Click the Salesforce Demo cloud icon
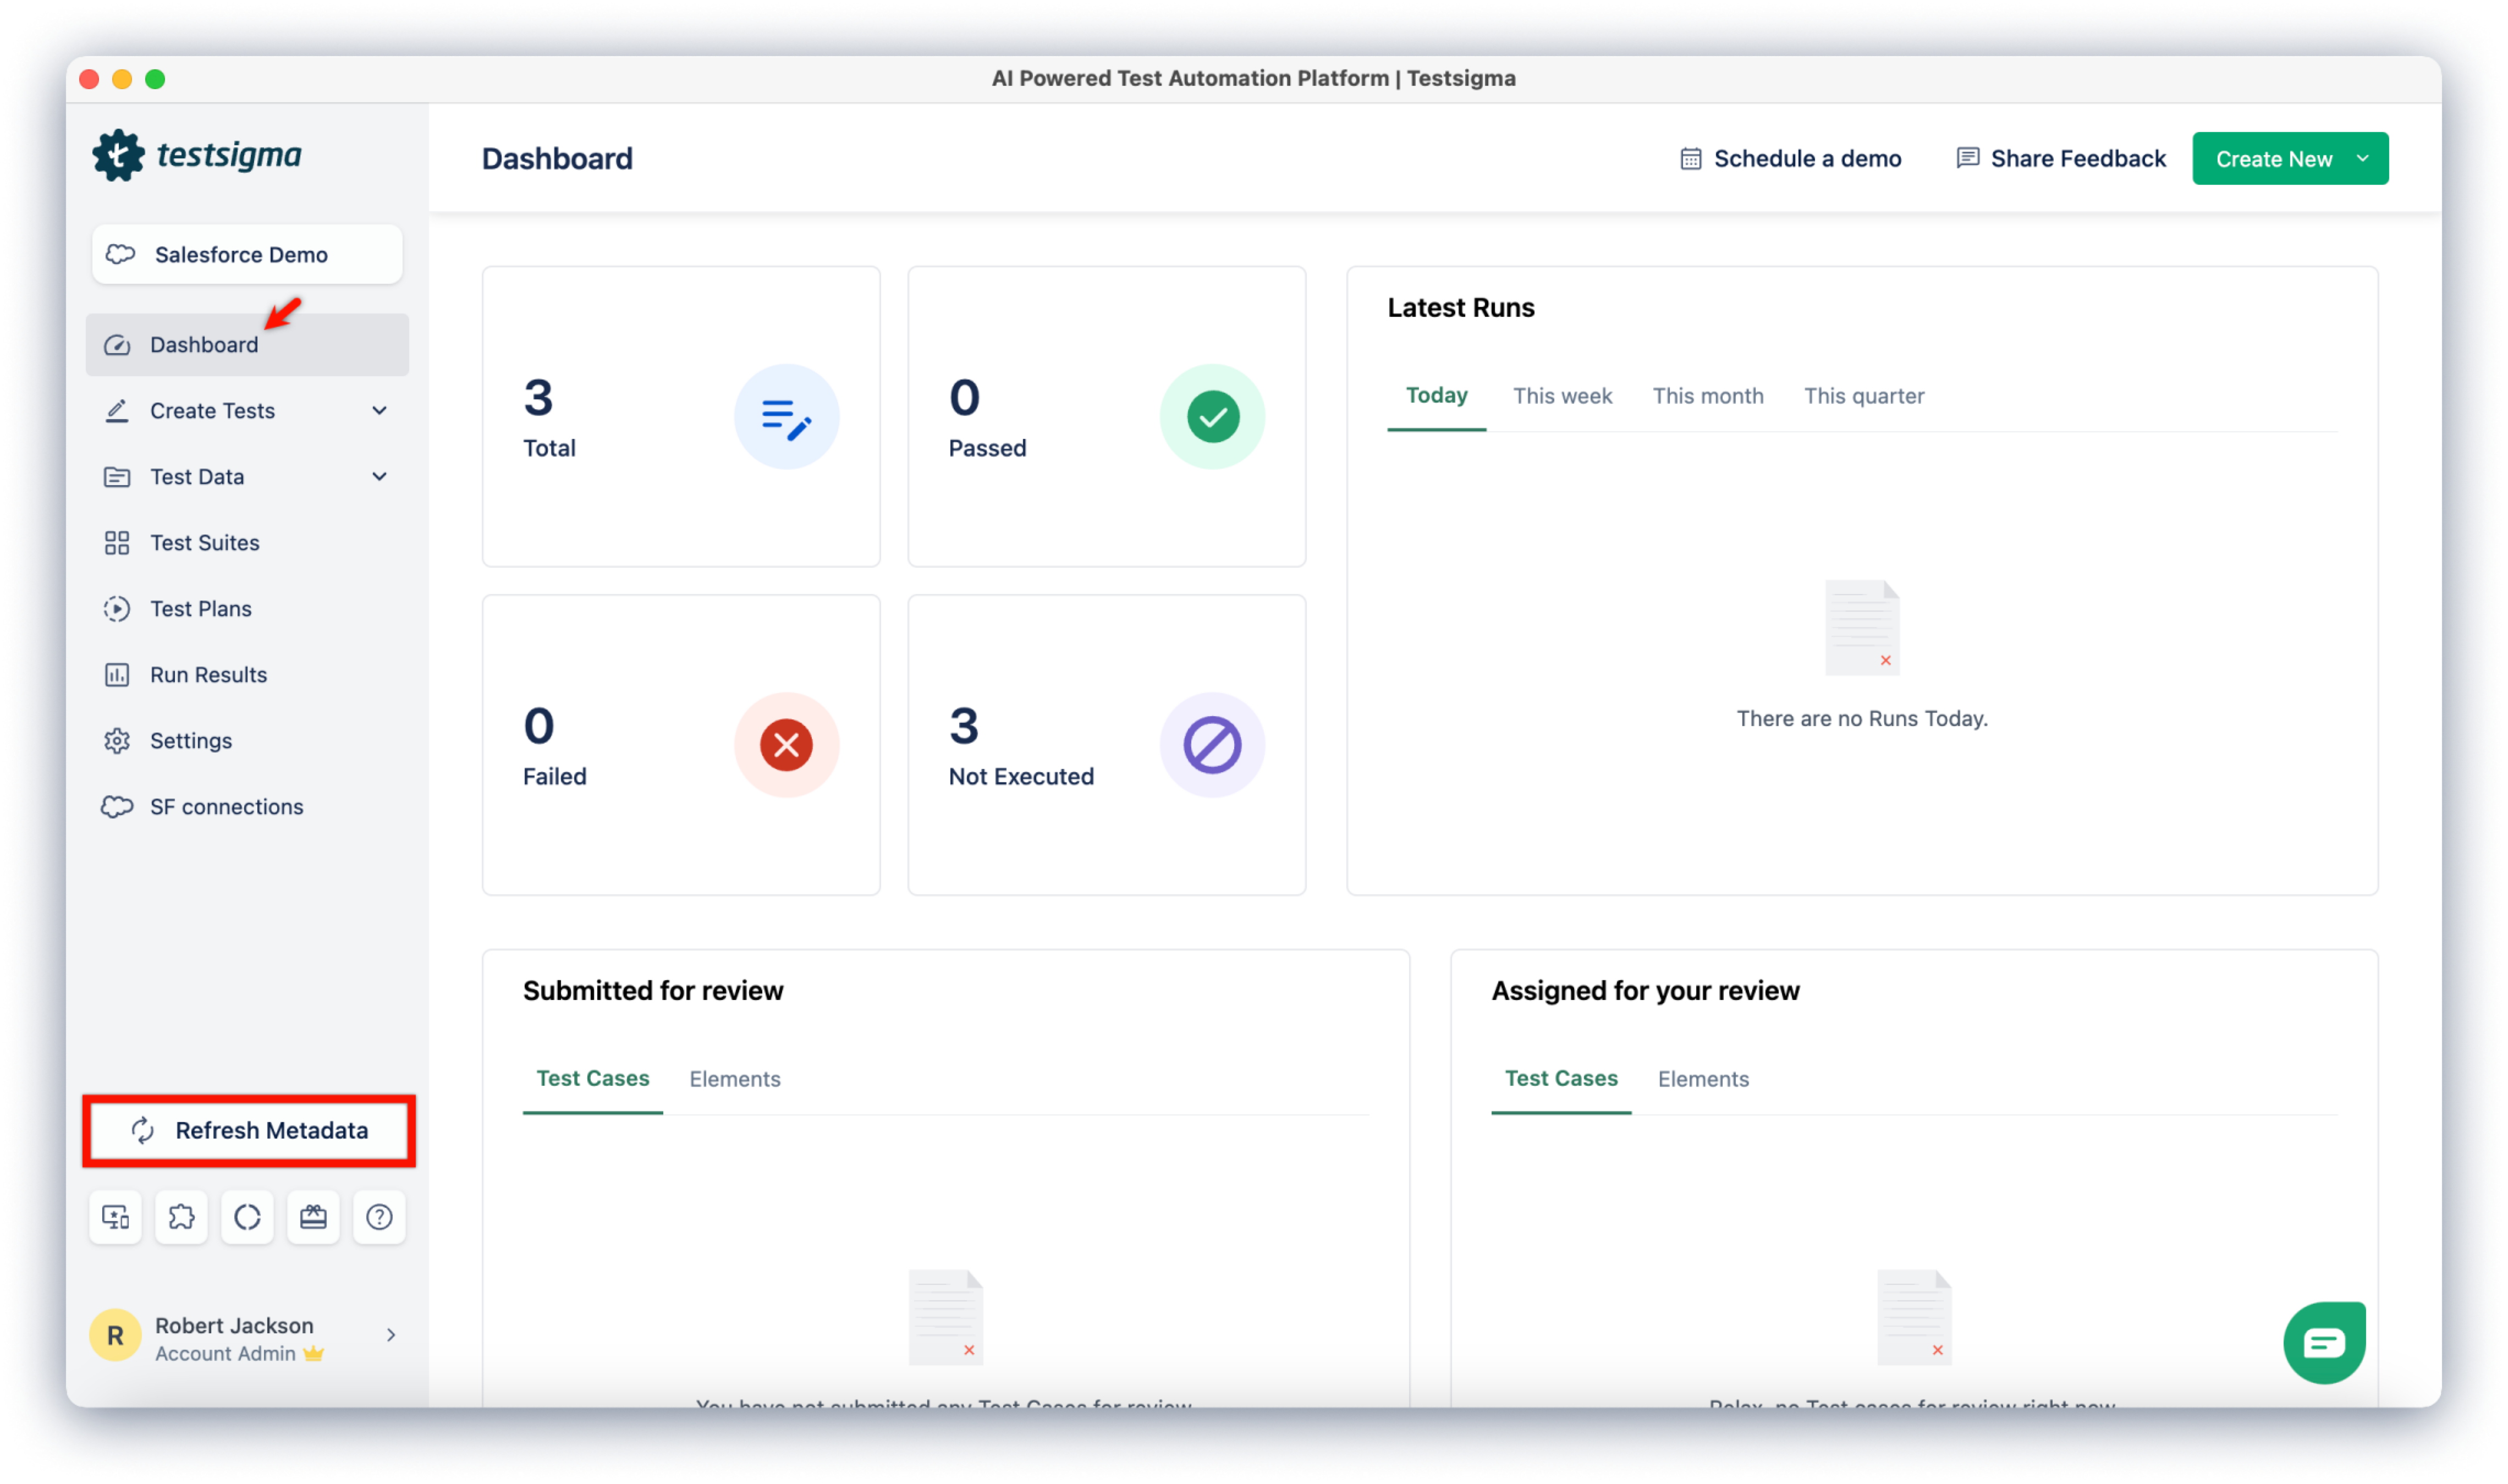Image resolution: width=2508 pixels, height=1484 pixels. (120, 254)
